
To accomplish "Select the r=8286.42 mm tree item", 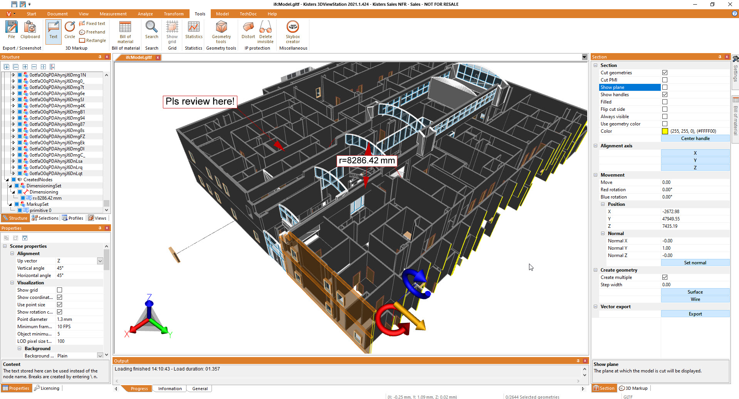I will (x=47, y=198).
